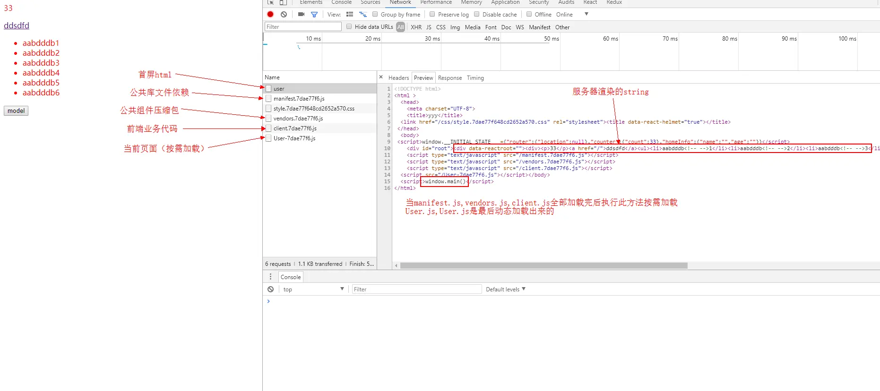Toggle Hide data URLs checkbox
Image resolution: width=880 pixels, height=391 pixels.
click(x=349, y=26)
